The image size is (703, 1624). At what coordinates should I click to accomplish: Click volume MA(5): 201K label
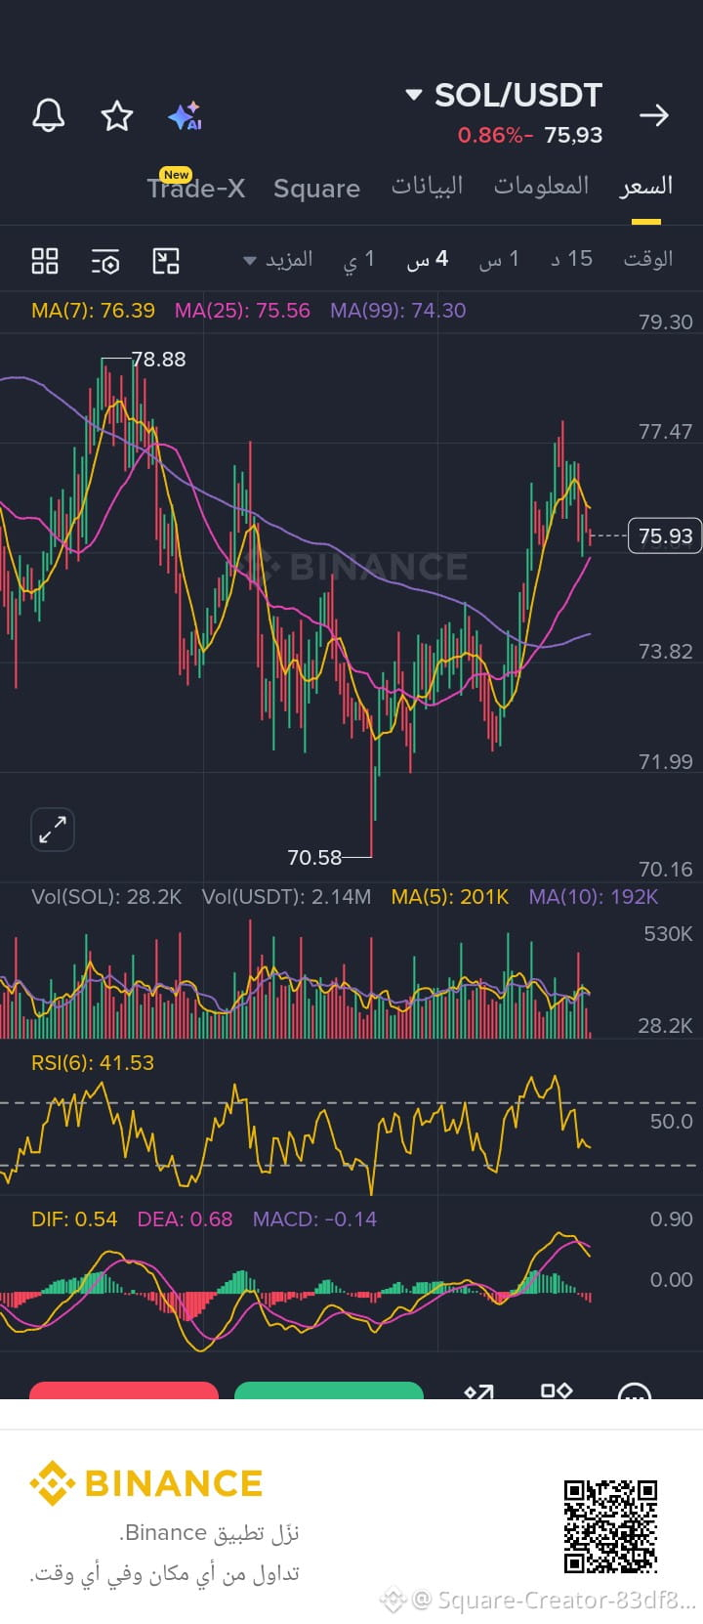(450, 897)
